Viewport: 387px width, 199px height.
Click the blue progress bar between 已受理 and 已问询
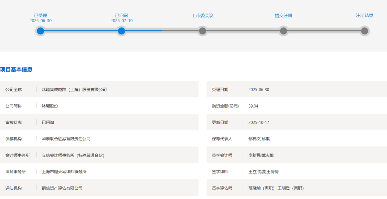click(81, 31)
